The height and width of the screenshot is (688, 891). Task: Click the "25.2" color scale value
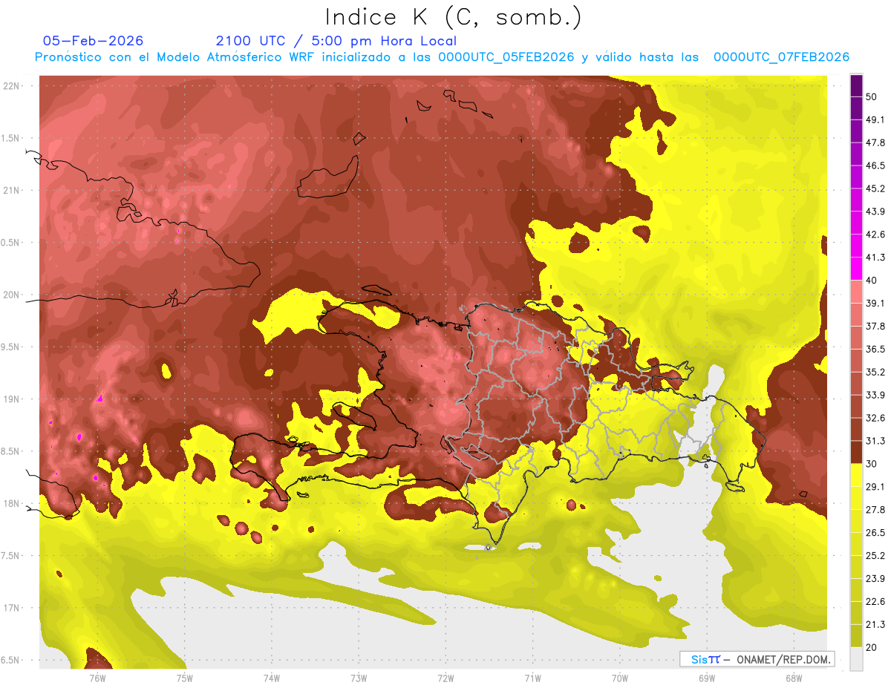coord(875,555)
